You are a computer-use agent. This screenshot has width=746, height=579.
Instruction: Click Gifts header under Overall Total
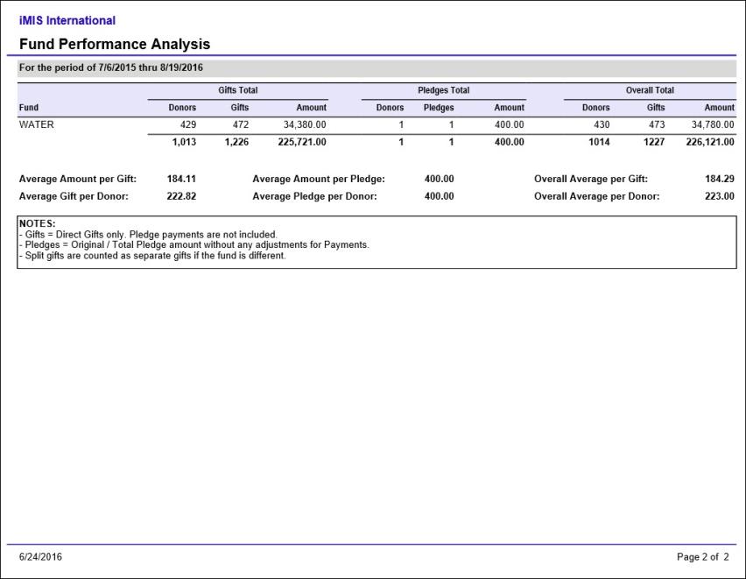click(x=656, y=107)
